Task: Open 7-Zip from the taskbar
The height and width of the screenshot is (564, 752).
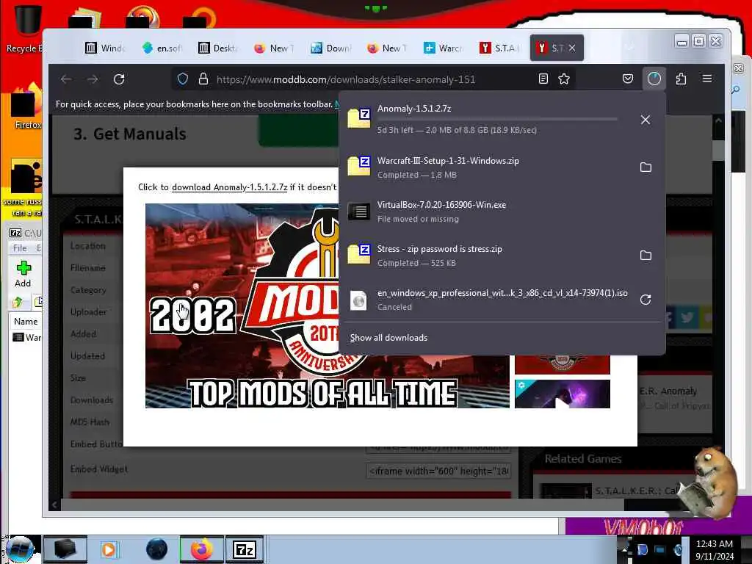Action: [244, 549]
